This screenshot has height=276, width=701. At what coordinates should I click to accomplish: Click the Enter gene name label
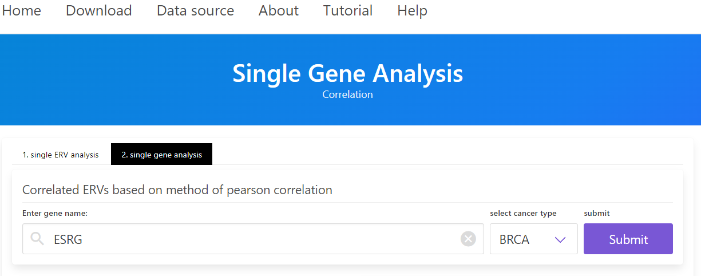click(55, 214)
